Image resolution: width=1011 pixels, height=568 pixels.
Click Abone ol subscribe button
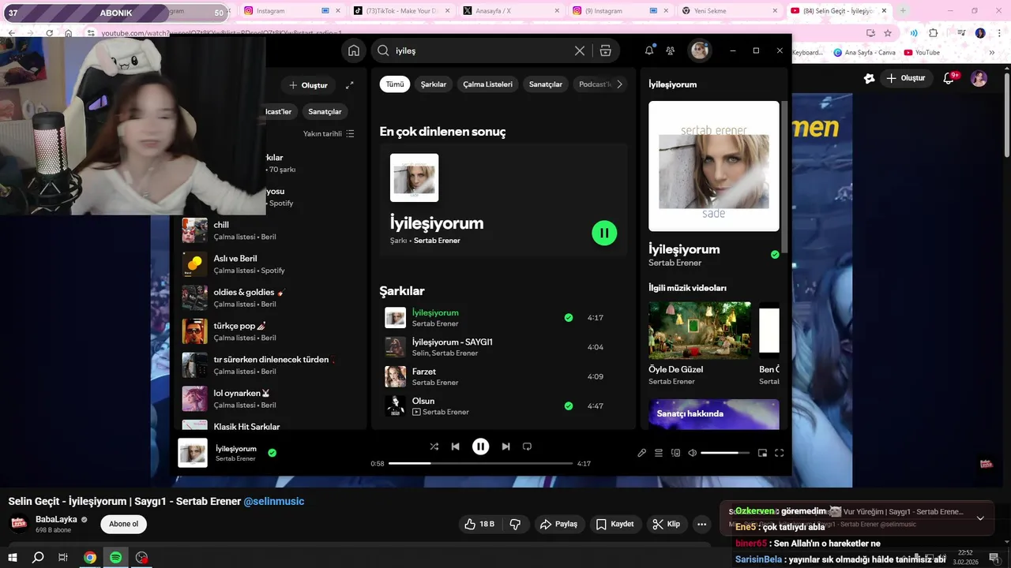pos(123,524)
